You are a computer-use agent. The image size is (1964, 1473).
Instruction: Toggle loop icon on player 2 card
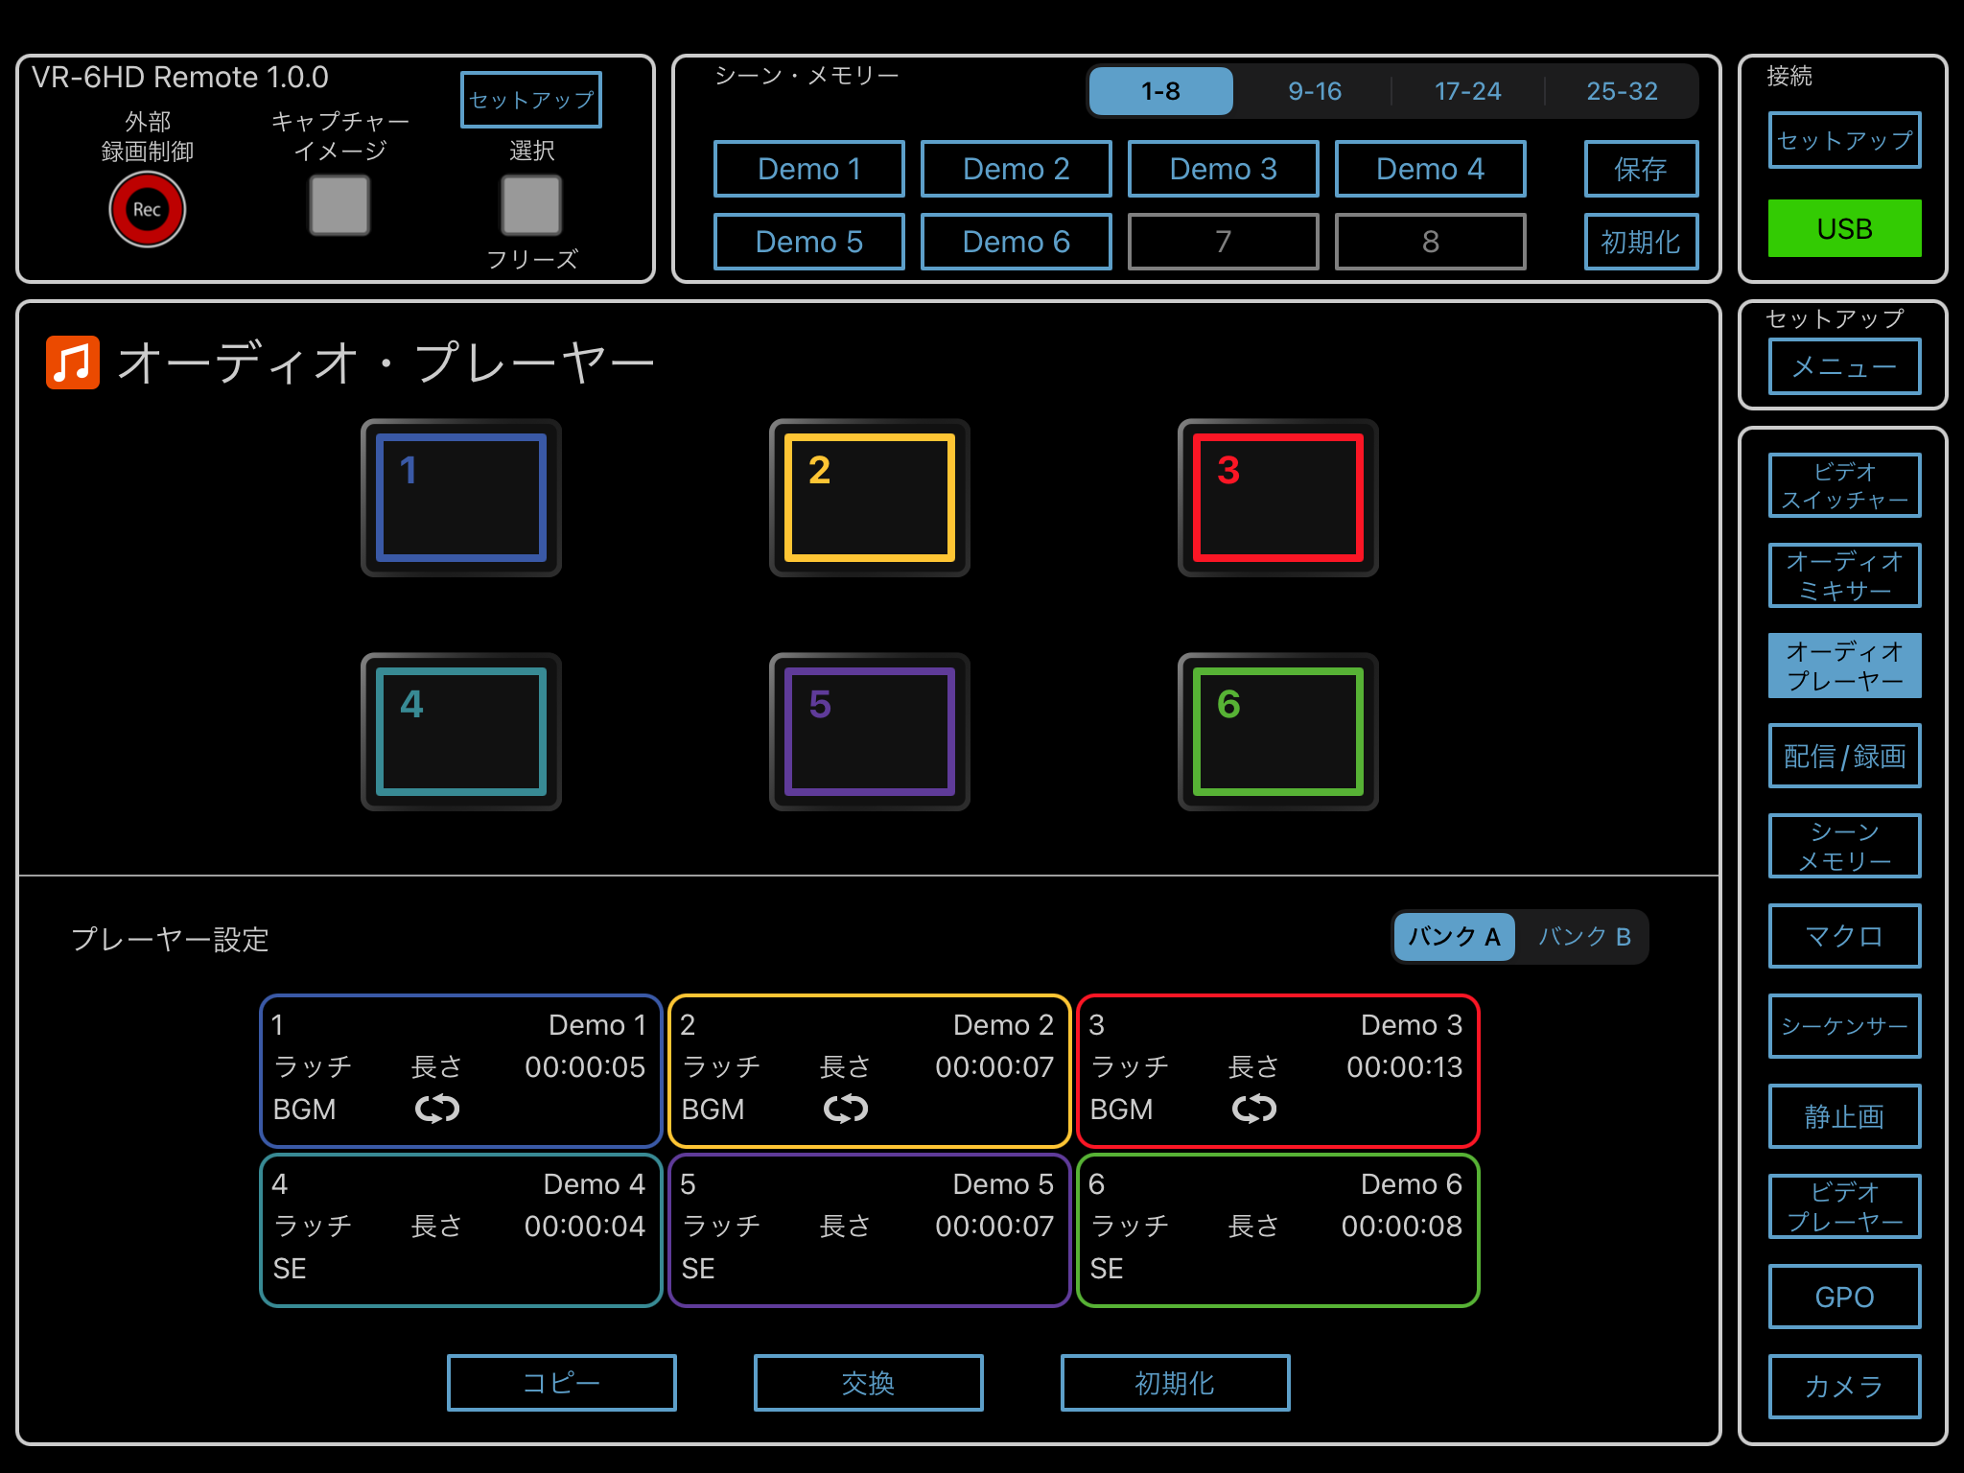pyautogui.click(x=846, y=1109)
